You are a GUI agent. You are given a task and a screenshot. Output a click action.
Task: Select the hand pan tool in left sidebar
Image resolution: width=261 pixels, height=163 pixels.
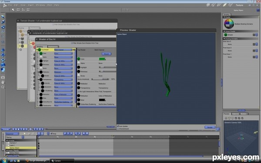[x=3, y=82]
